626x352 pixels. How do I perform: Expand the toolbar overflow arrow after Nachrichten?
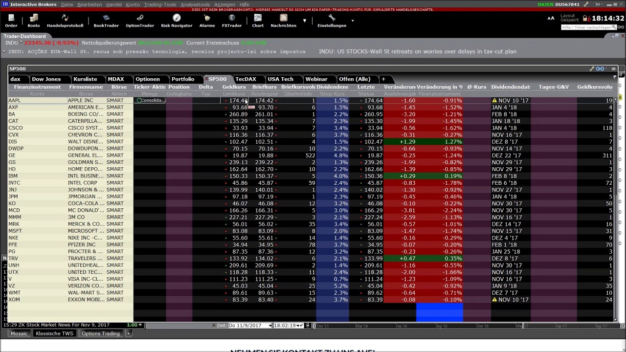click(x=305, y=21)
